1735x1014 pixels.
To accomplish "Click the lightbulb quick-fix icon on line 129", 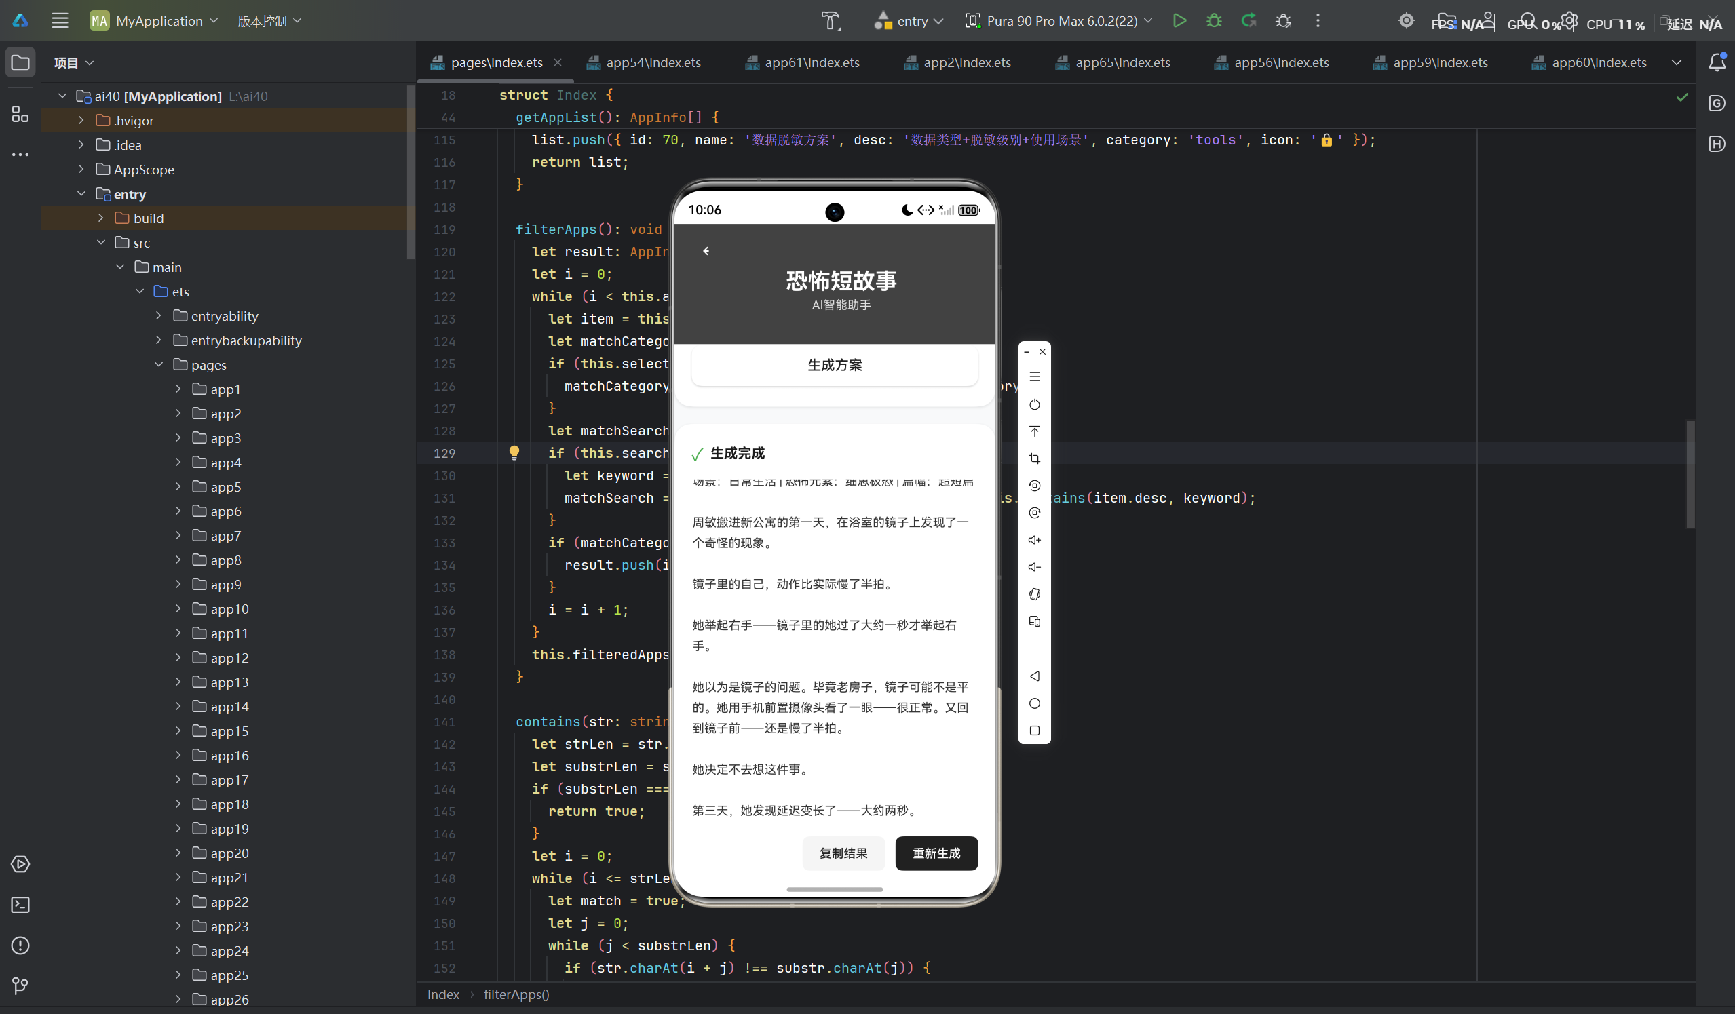I will [x=514, y=452].
